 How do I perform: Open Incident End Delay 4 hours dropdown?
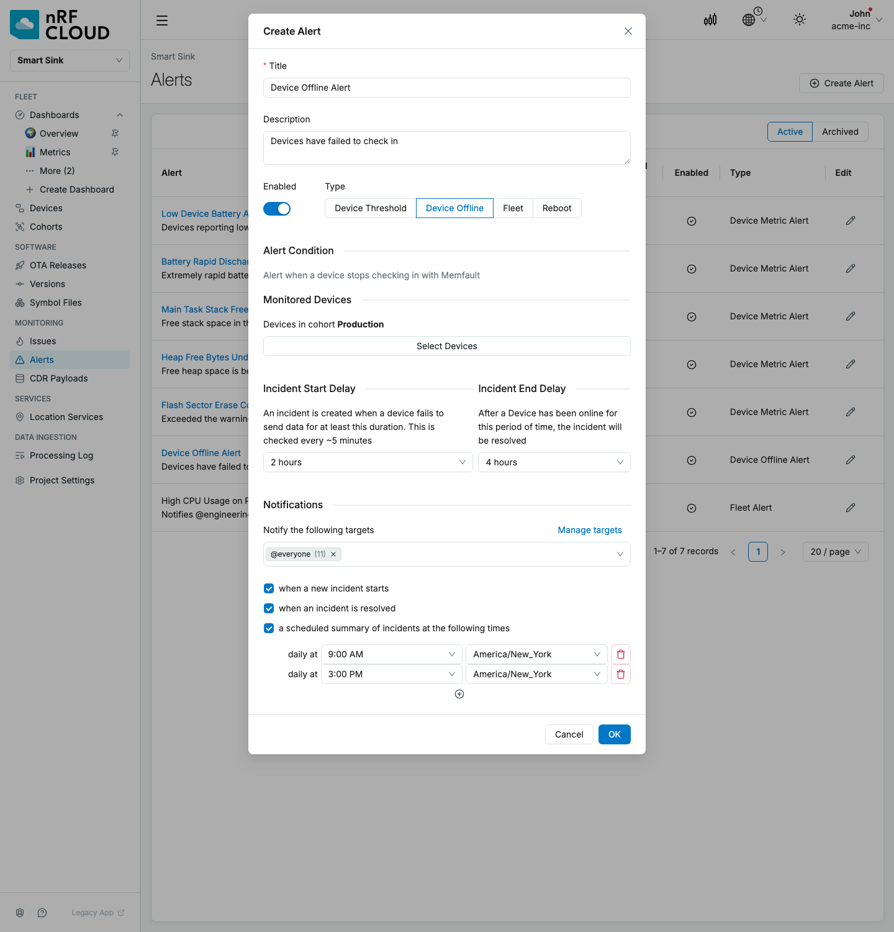tap(554, 462)
